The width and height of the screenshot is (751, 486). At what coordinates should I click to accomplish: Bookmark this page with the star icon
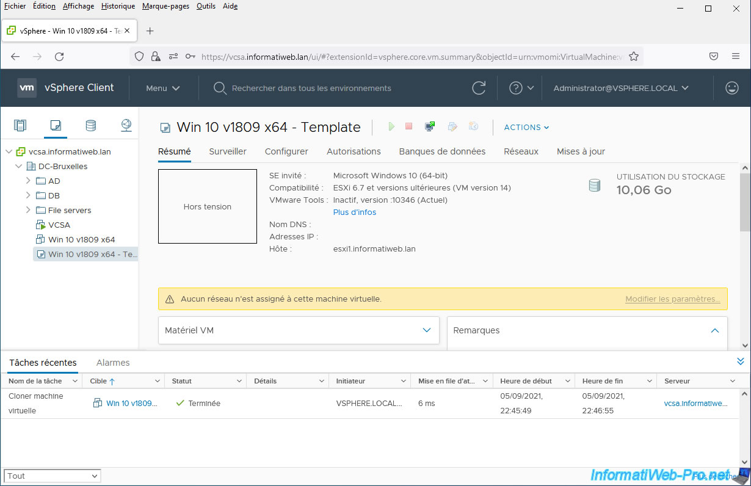[634, 56]
